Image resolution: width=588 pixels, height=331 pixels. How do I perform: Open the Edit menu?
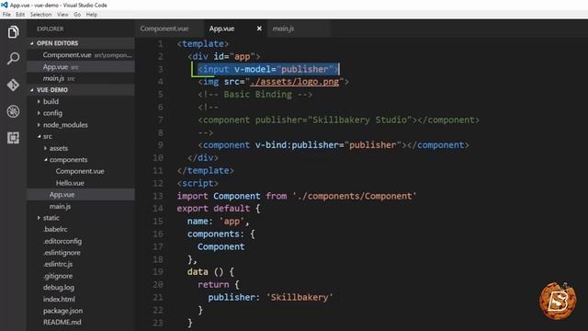[20, 15]
